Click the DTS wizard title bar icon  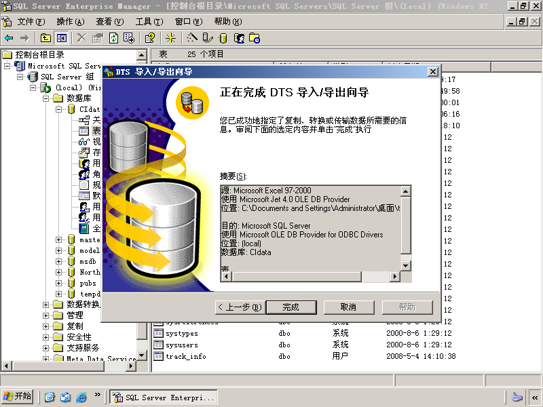tap(109, 72)
